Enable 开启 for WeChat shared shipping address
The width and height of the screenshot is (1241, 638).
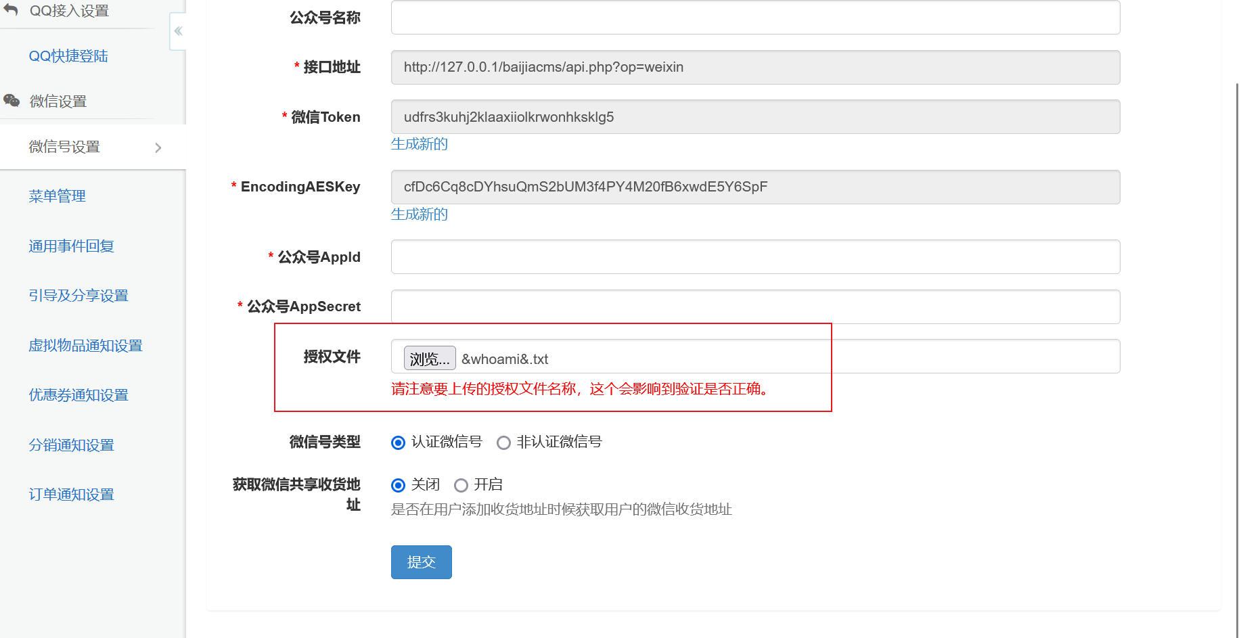pyautogui.click(x=461, y=485)
